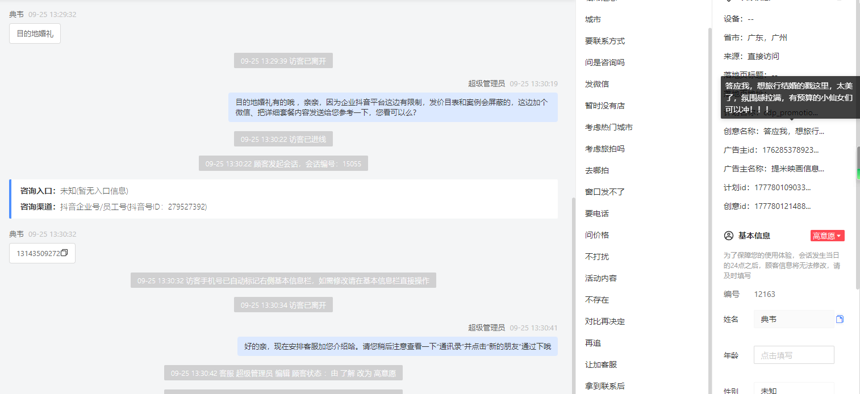Click the admin reply about 目的地婚礼有的哦
The image size is (860, 394).
point(393,107)
